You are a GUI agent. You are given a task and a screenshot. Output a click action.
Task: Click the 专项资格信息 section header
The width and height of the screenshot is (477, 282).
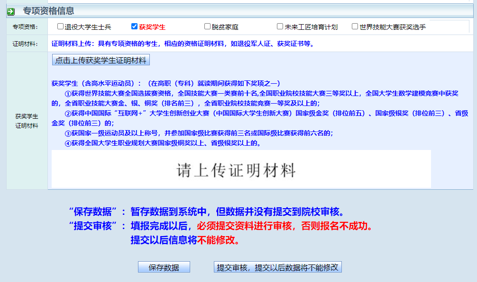pyautogui.click(x=48, y=11)
